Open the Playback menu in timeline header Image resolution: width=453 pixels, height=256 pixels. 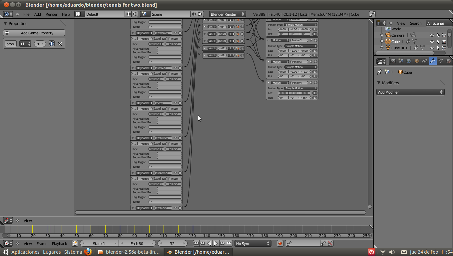click(x=59, y=244)
